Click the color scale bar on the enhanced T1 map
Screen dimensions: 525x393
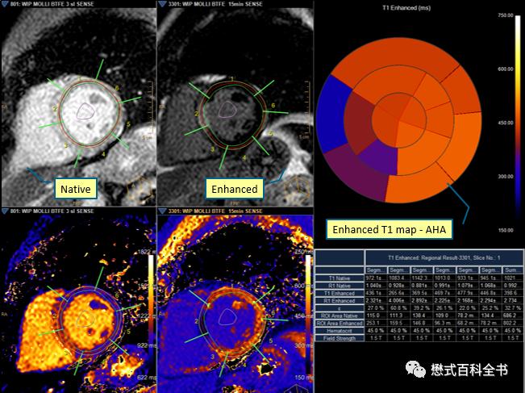tap(308, 316)
